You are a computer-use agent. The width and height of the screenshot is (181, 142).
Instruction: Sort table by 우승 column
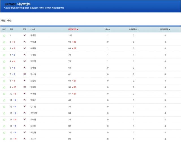108,29
